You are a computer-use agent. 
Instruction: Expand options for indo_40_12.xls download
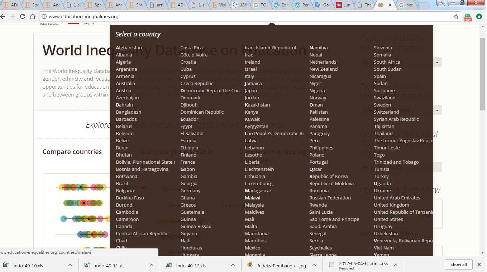(233, 265)
